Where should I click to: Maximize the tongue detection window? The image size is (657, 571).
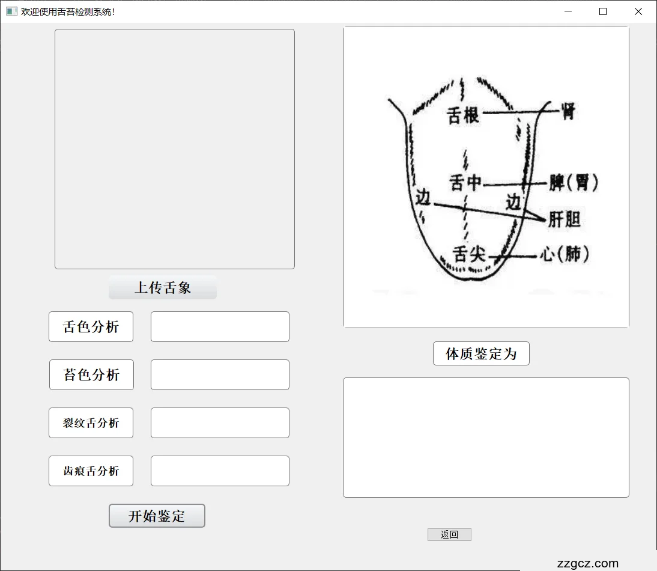(x=603, y=11)
